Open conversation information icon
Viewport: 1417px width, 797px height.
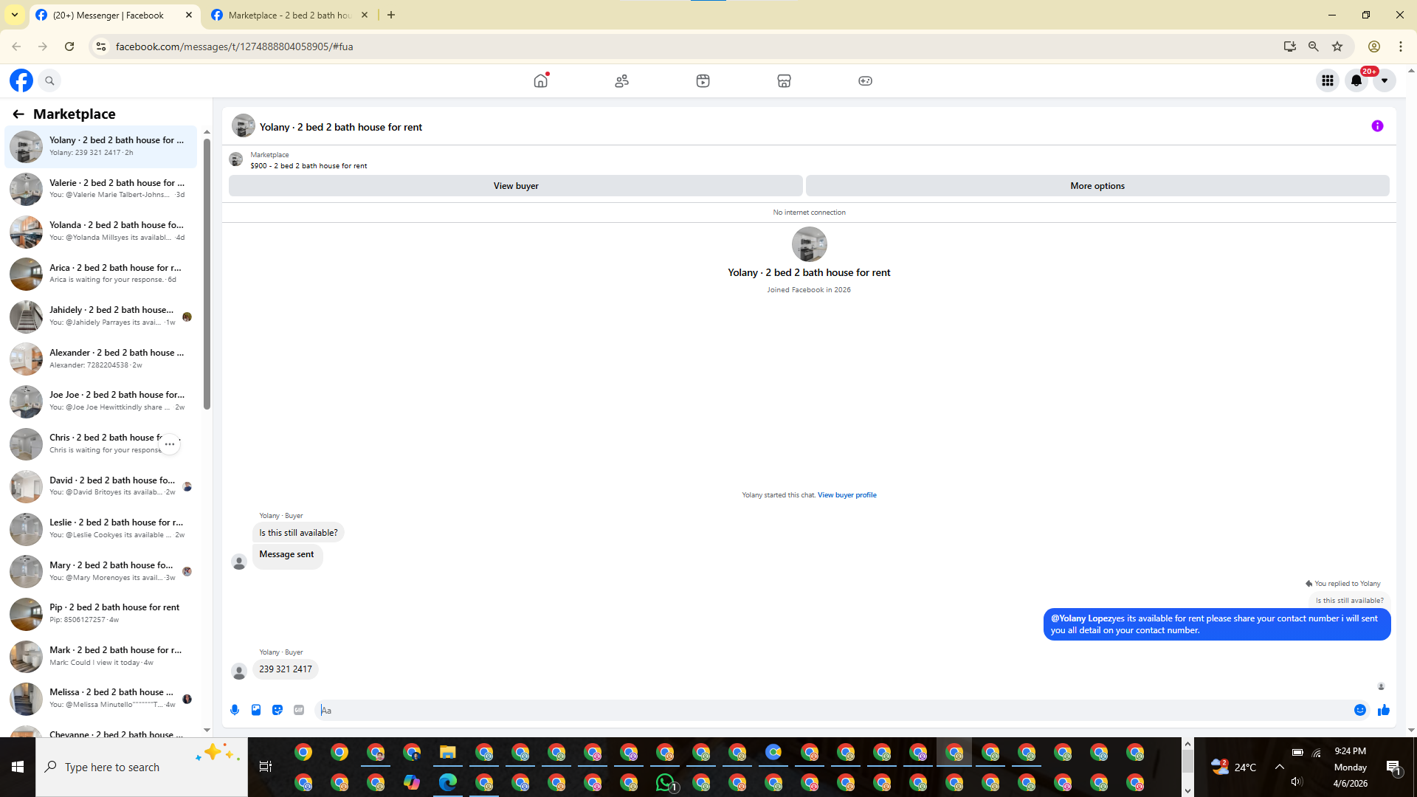(x=1377, y=126)
